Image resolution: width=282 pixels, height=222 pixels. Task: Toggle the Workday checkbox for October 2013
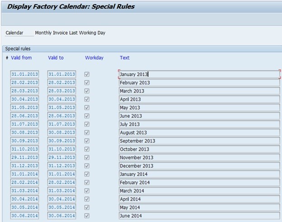tap(87, 149)
